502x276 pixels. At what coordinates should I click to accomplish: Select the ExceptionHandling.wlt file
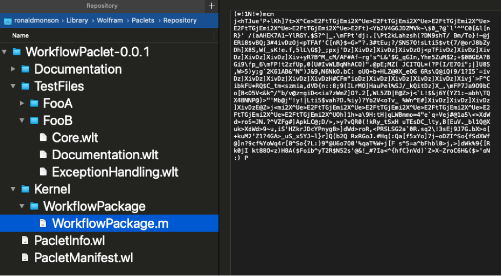[x=115, y=172]
